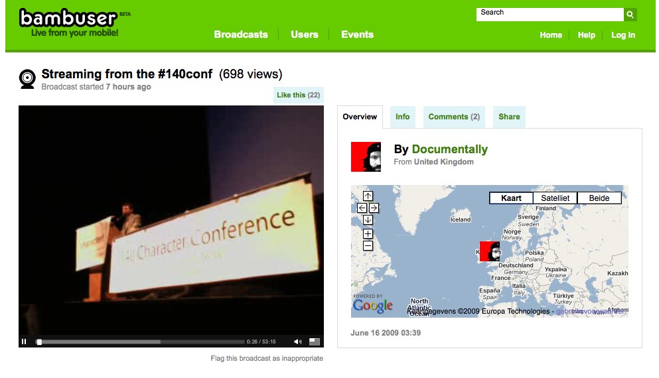659x378 pixels.
Task: Select the Kaart map view
Action: [510, 198]
